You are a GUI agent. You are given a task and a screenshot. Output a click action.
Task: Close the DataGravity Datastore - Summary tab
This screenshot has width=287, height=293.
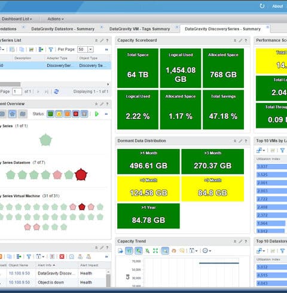[102, 27]
